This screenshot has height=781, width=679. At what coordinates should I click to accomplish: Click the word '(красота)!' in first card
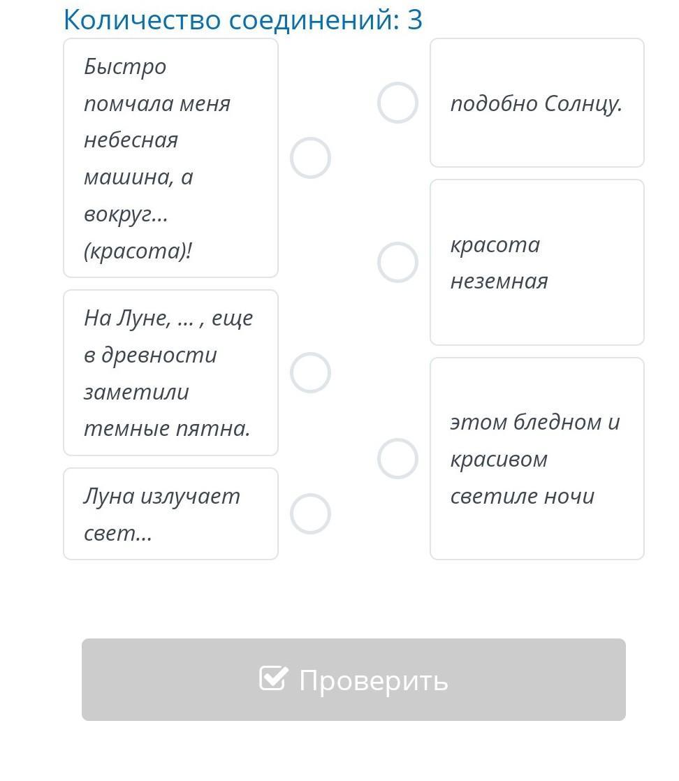coord(138,251)
